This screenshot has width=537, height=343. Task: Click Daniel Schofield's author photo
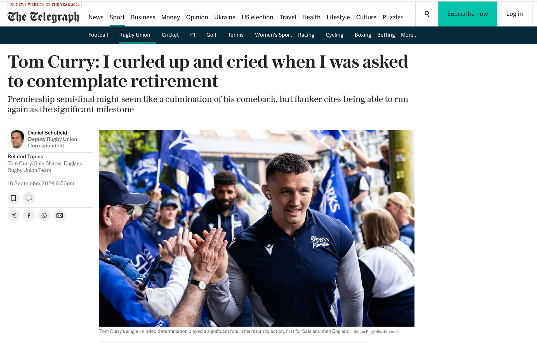coord(17,139)
